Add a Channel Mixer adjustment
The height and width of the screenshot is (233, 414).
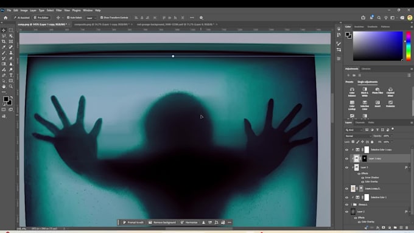pyautogui.click(x=390, y=92)
